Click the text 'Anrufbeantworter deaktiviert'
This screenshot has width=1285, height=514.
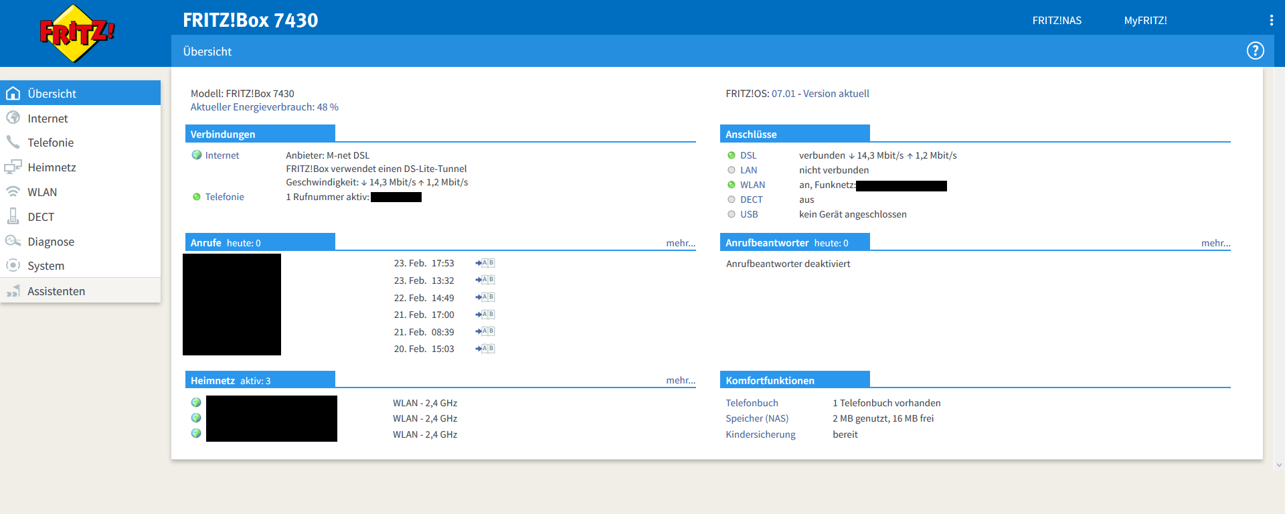coord(788,264)
